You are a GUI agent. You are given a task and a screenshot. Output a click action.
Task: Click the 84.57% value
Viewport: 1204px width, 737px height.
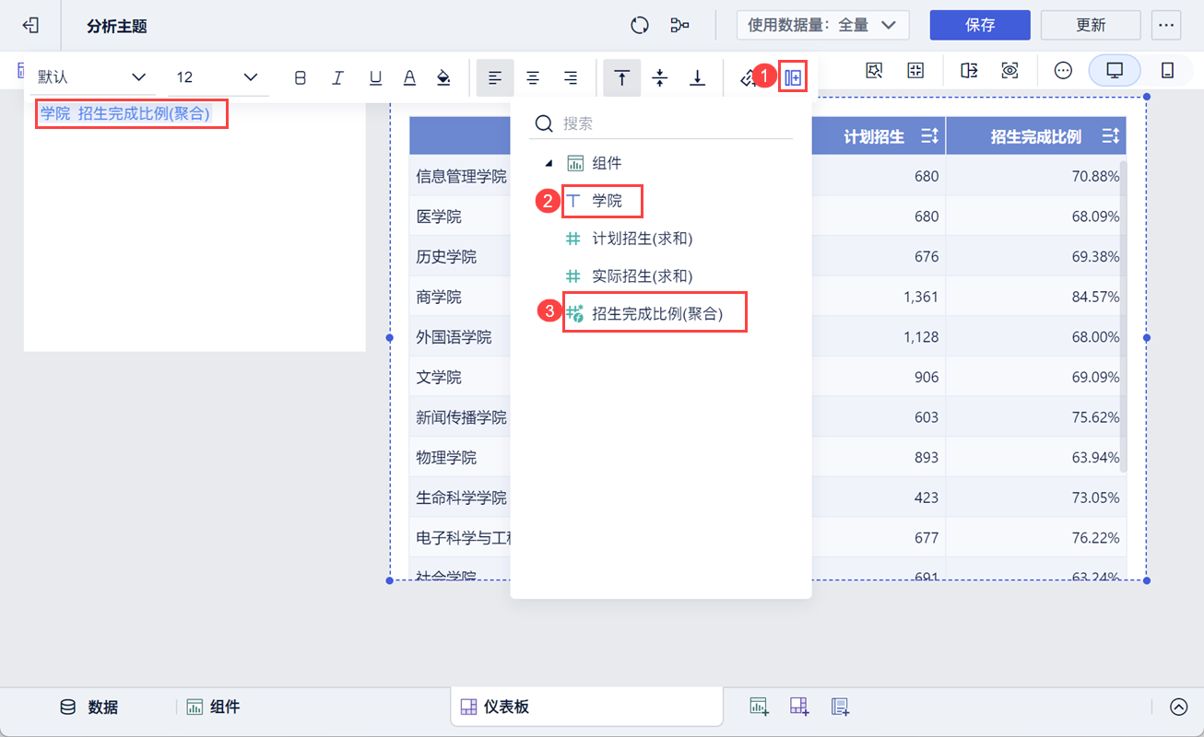pyautogui.click(x=1096, y=297)
